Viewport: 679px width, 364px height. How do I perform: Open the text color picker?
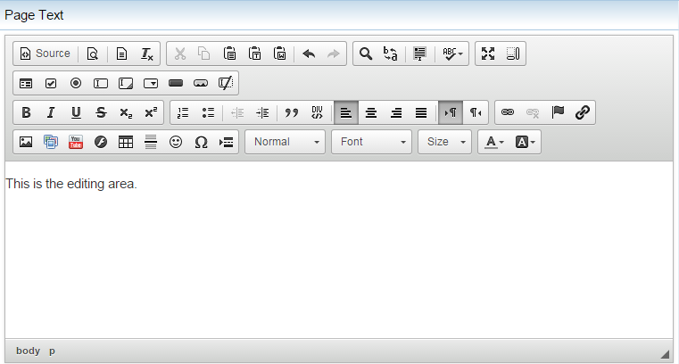click(494, 142)
